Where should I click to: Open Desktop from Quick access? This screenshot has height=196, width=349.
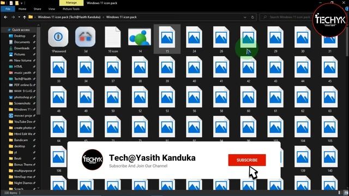tap(20, 36)
